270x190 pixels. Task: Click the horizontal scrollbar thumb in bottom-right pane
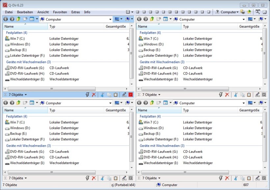click(x=185, y=172)
